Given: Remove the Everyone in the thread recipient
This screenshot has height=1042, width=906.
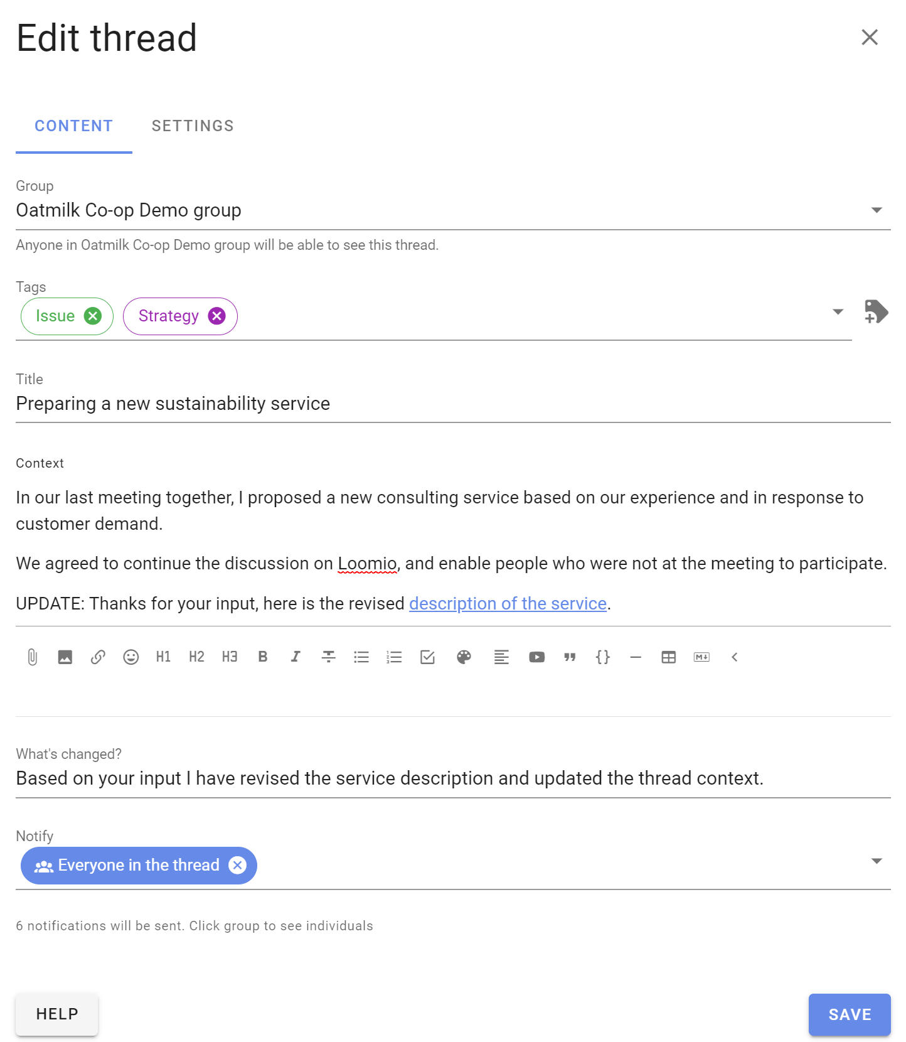Looking at the screenshot, I should pos(237,865).
